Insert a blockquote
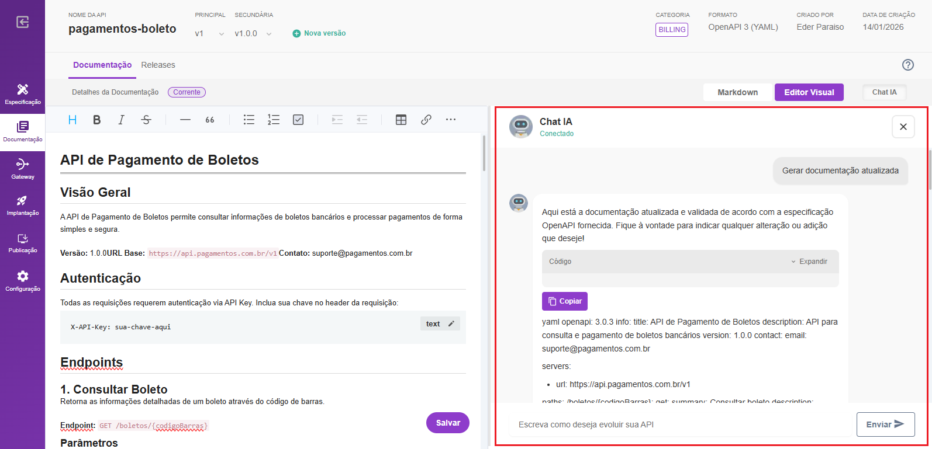Viewport: 932px width, 449px height. (x=209, y=120)
